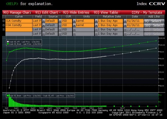Expand the Manage Chart dropdown arrow
167x119 pixels.
coord(31,12)
